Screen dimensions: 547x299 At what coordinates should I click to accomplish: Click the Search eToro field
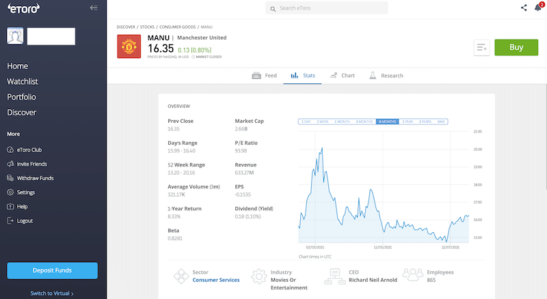coord(327,8)
